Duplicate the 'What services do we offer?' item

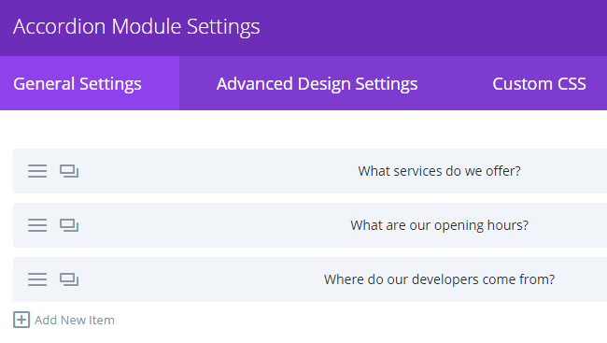coord(69,171)
